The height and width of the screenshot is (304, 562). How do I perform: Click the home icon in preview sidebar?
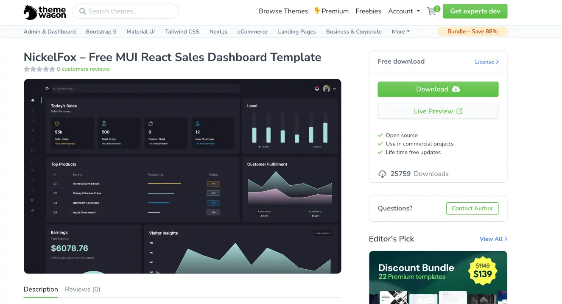pos(33,100)
